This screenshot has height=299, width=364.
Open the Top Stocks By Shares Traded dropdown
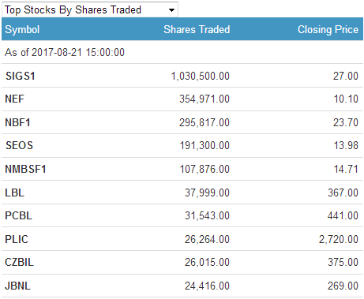tap(90, 9)
